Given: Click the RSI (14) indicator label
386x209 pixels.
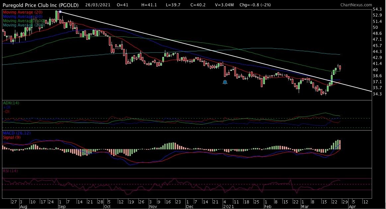Looking at the screenshot, I should coord(10,171).
